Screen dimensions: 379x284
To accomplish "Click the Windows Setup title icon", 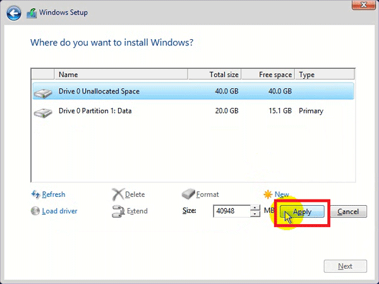I will pyautogui.click(x=32, y=12).
